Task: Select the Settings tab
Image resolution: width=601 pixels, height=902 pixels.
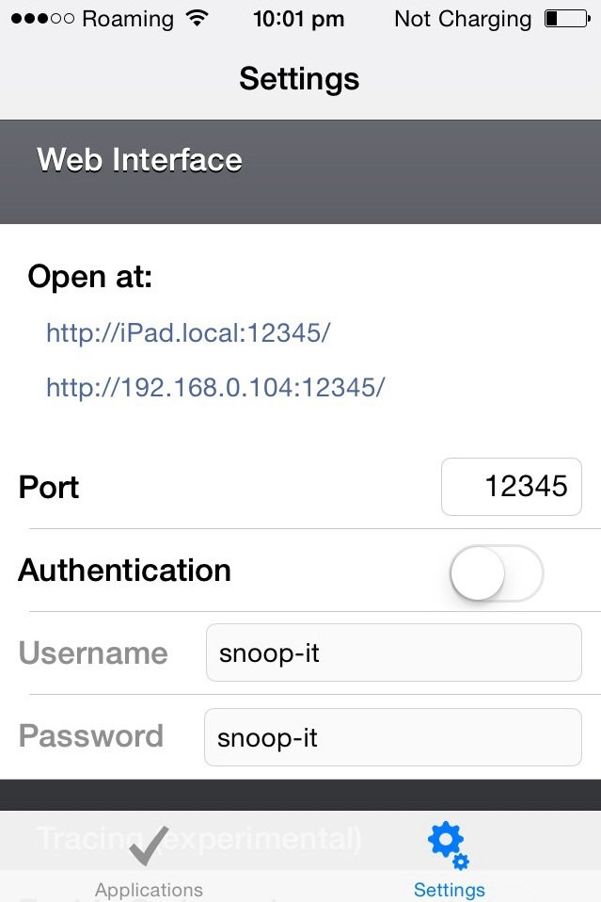Action: (x=449, y=866)
